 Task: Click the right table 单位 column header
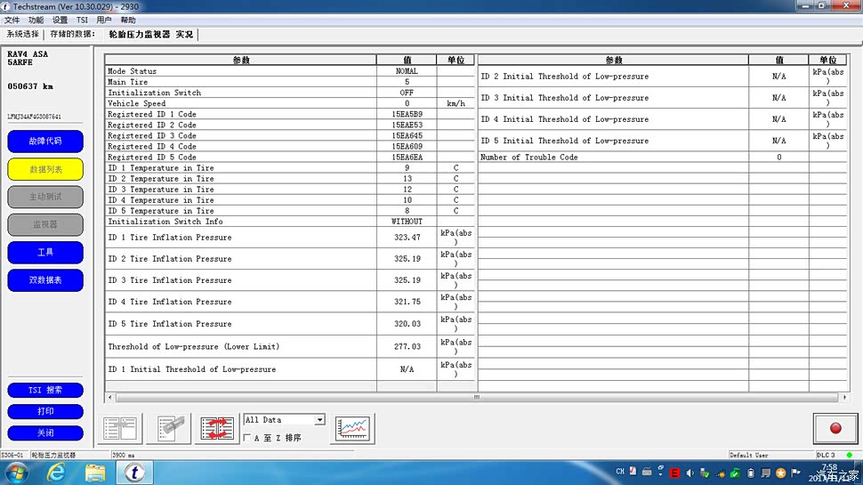pyautogui.click(x=827, y=60)
